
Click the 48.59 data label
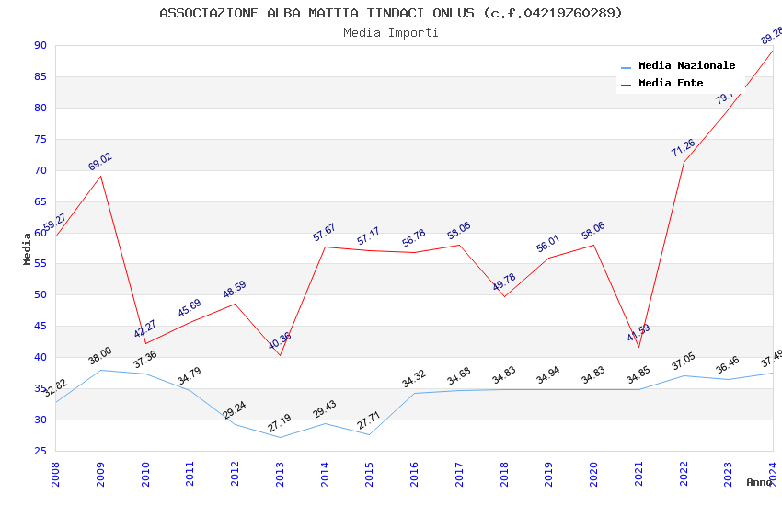(235, 290)
